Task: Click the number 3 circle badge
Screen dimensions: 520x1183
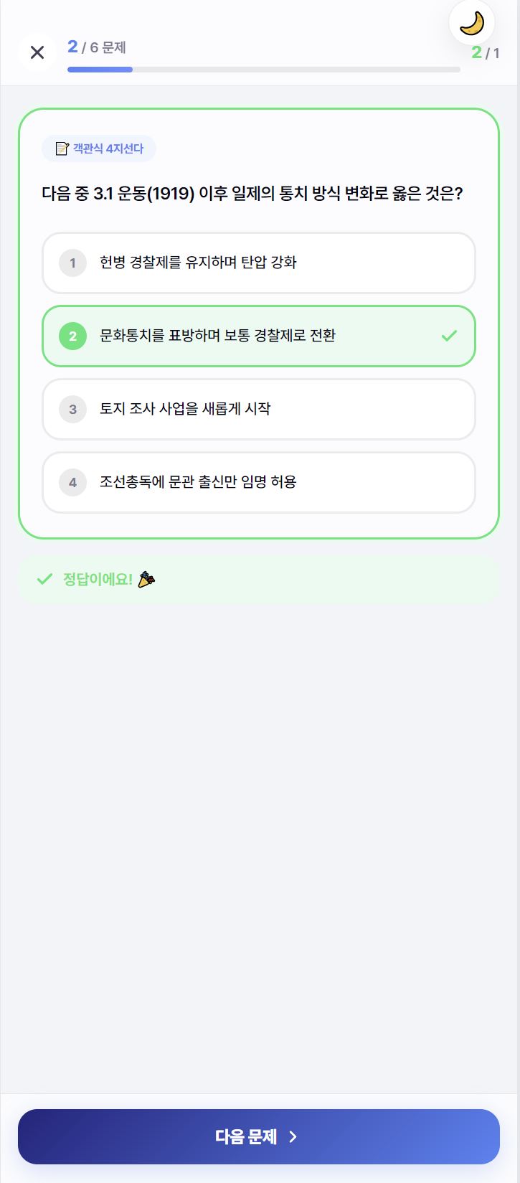Action: [72, 409]
